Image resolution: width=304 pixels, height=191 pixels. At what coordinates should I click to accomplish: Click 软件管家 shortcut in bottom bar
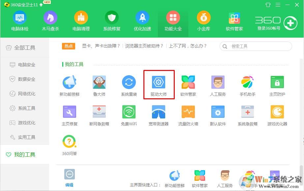click(200, 179)
